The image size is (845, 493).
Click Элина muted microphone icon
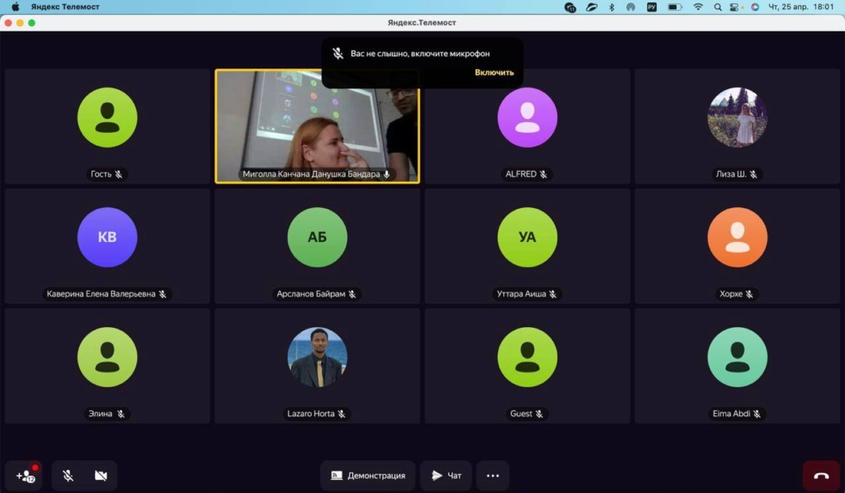[120, 414]
